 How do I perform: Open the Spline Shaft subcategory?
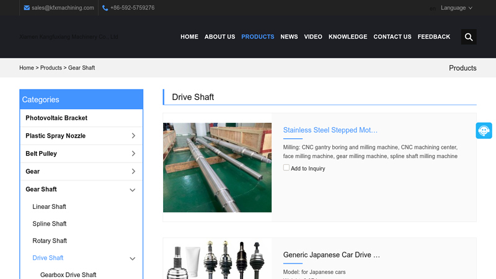50,224
